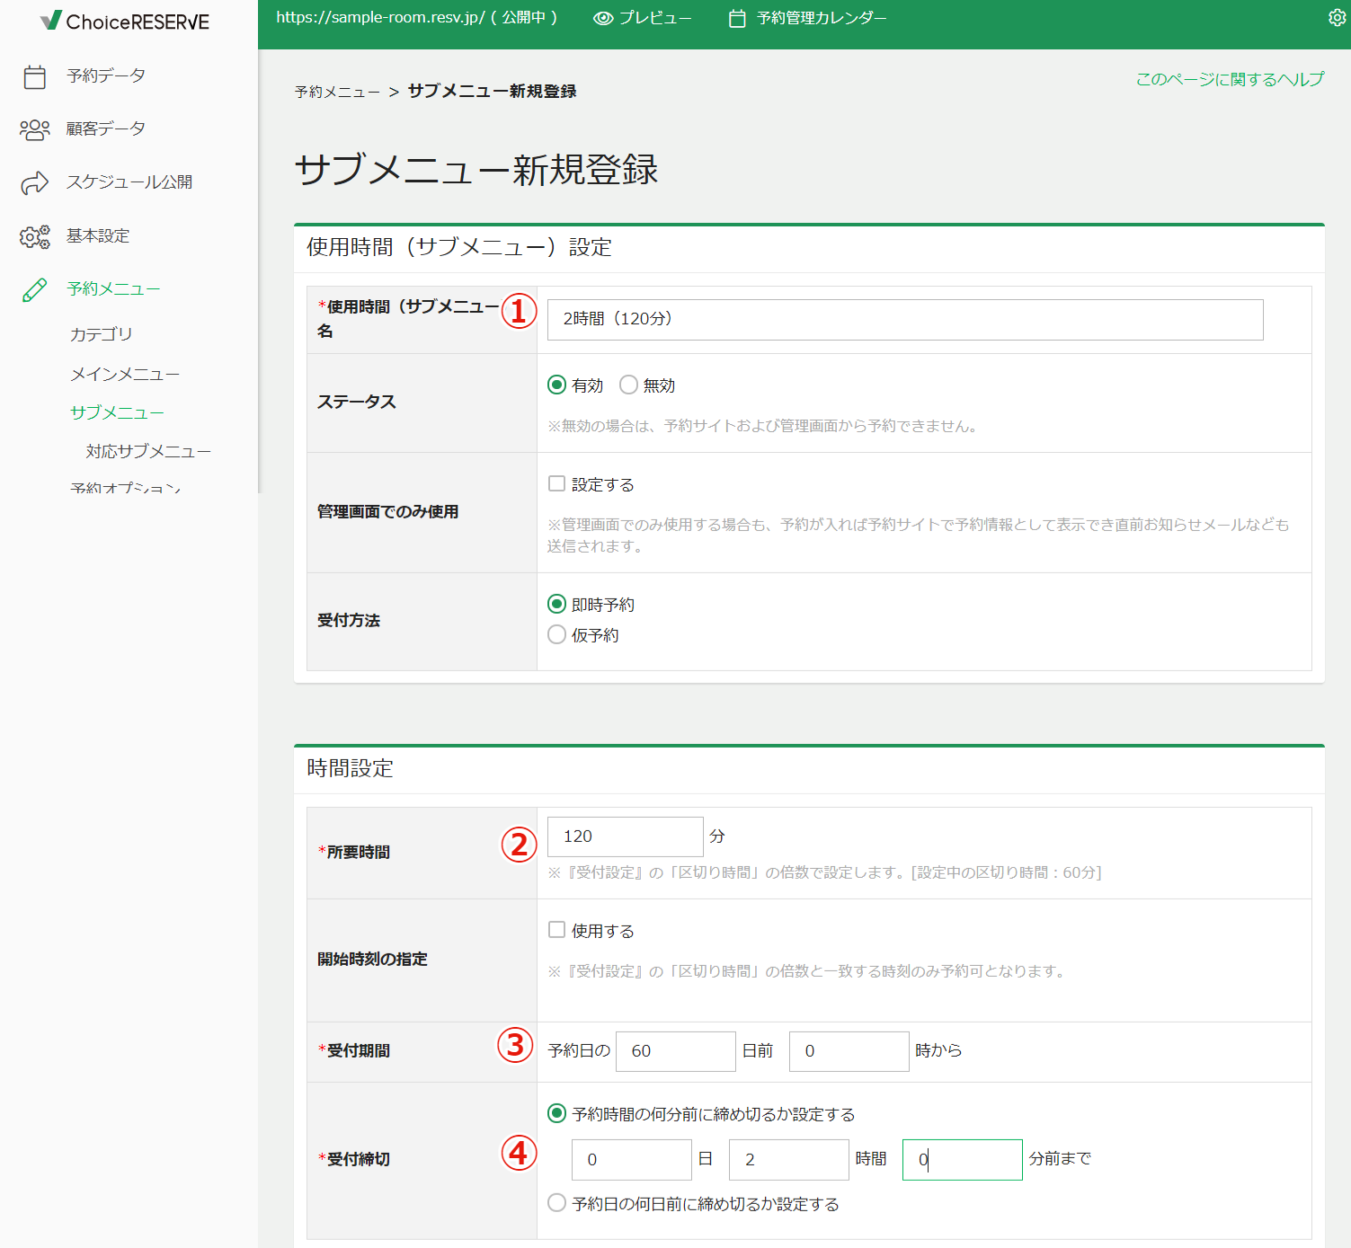The width and height of the screenshot is (1351, 1248).
Task: Select the 即時予約 radio button
Action: pos(557,604)
